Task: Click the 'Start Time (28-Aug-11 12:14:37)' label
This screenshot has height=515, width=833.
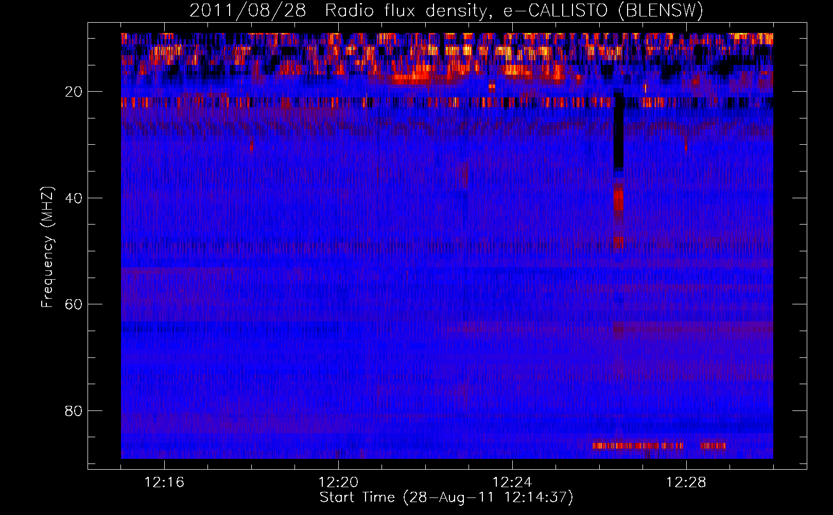Action: point(446,497)
